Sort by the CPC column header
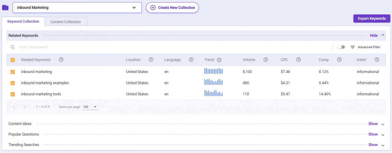 (284, 60)
